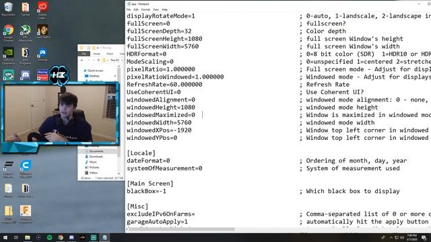The height and width of the screenshot is (242, 431).
Task: Open the Notepad Format menu
Action: pyautogui.click(x=145, y=9)
